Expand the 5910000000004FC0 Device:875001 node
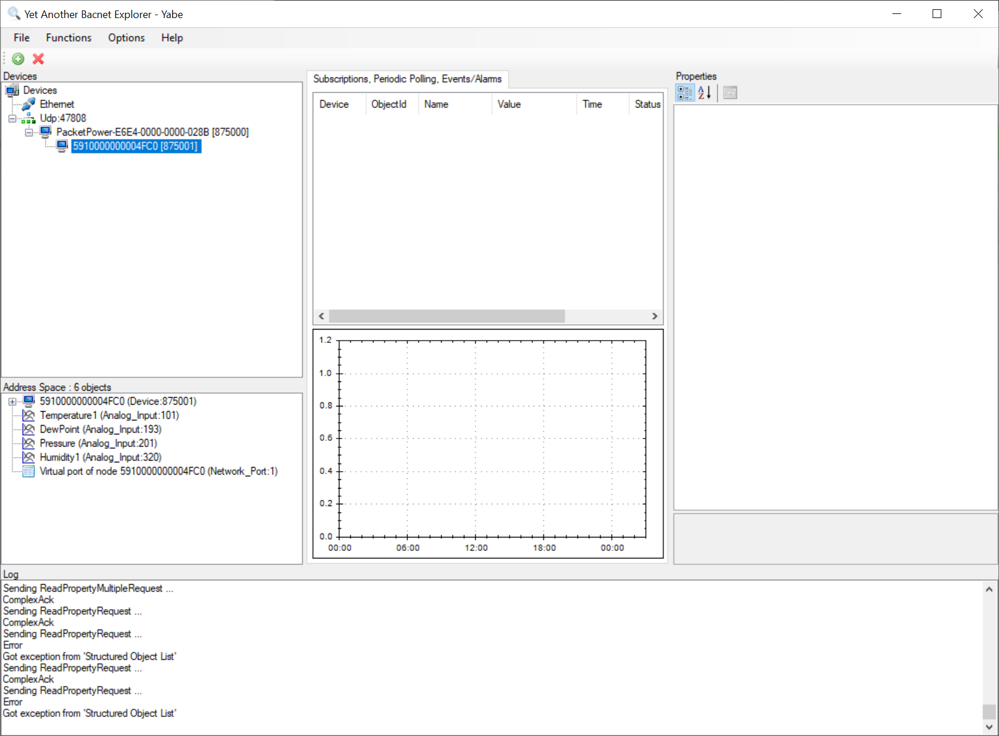 12,402
